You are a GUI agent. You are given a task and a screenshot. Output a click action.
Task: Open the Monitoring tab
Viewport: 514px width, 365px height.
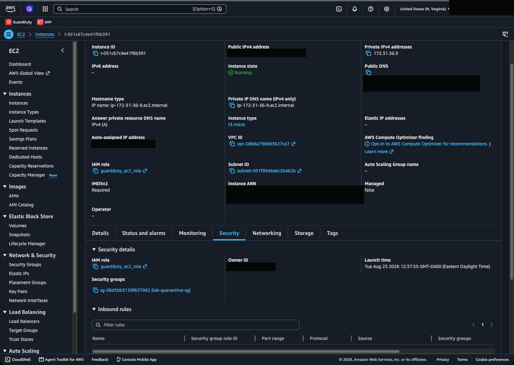[192, 233]
